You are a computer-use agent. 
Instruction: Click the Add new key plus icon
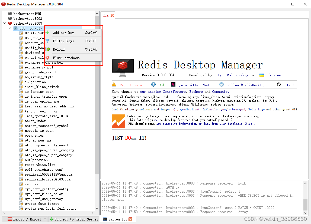(47, 32)
